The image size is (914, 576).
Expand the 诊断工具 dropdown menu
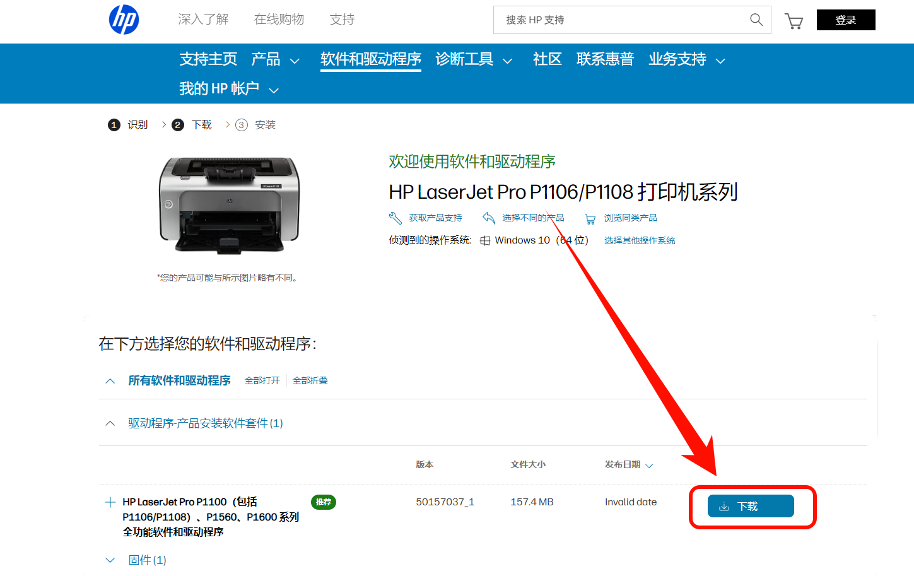click(x=474, y=59)
